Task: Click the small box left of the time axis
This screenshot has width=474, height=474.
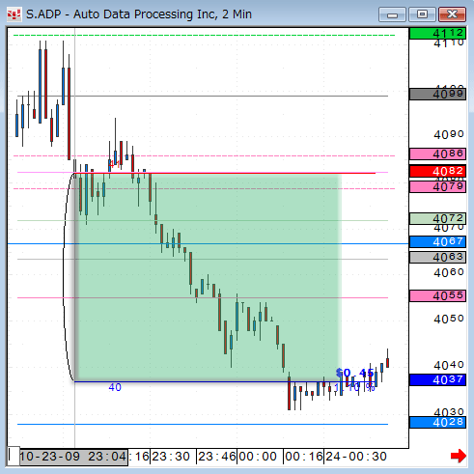Action: point(14,457)
